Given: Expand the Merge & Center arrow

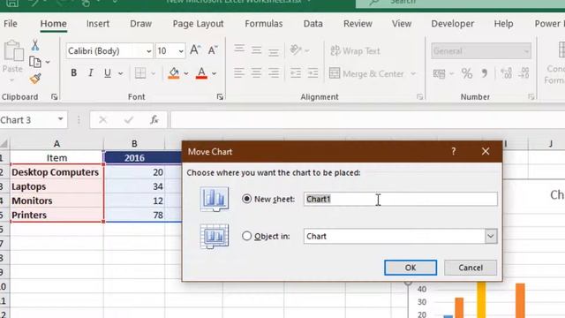Looking at the screenshot, I should click(413, 73).
